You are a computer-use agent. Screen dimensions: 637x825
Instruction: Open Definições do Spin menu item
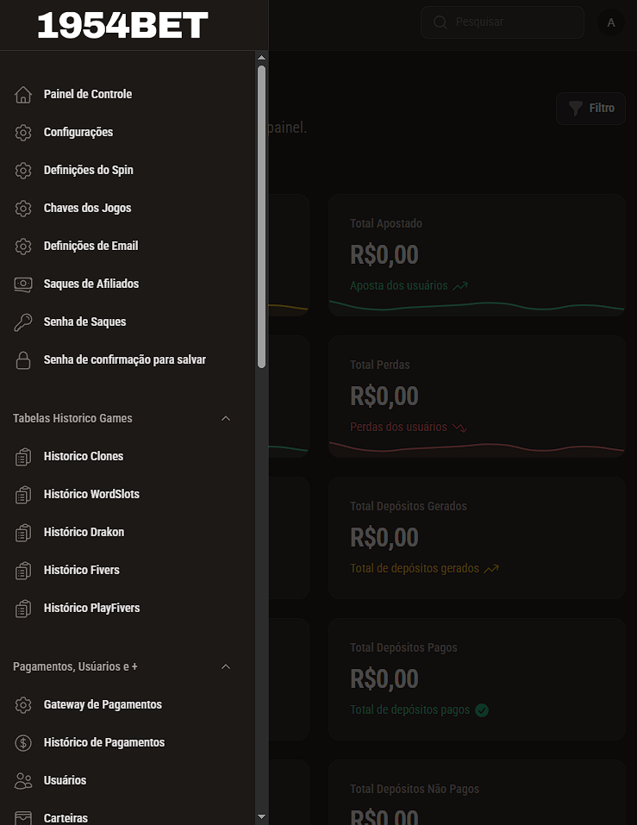click(x=89, y=170)
